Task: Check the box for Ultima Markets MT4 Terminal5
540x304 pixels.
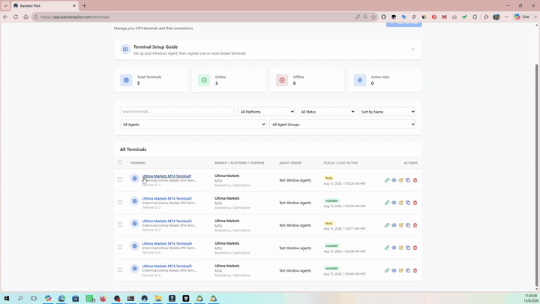Action: [120, 269]
